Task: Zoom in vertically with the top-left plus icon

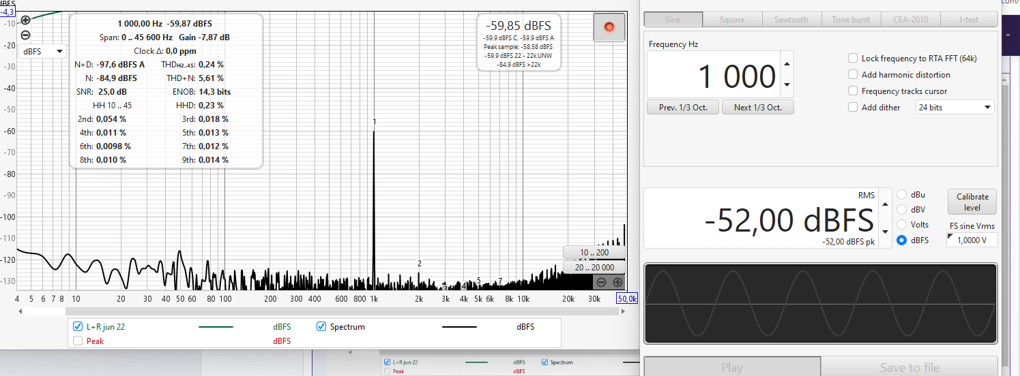Action: [25, 20]
